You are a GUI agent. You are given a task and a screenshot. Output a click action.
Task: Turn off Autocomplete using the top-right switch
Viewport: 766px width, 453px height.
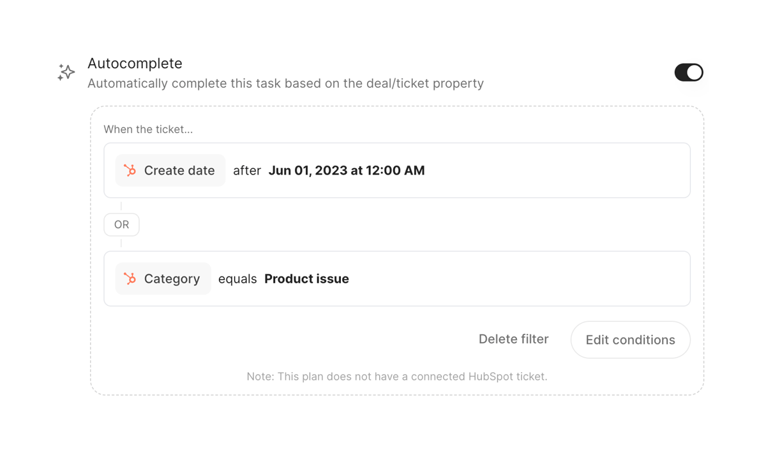point(689,73)
